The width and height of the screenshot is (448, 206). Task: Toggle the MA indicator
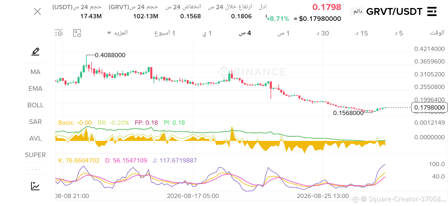35,72
